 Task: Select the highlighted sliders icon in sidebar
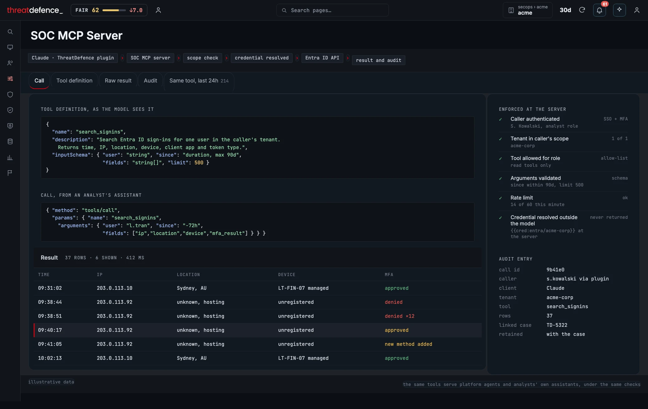(x=10, y=78)
